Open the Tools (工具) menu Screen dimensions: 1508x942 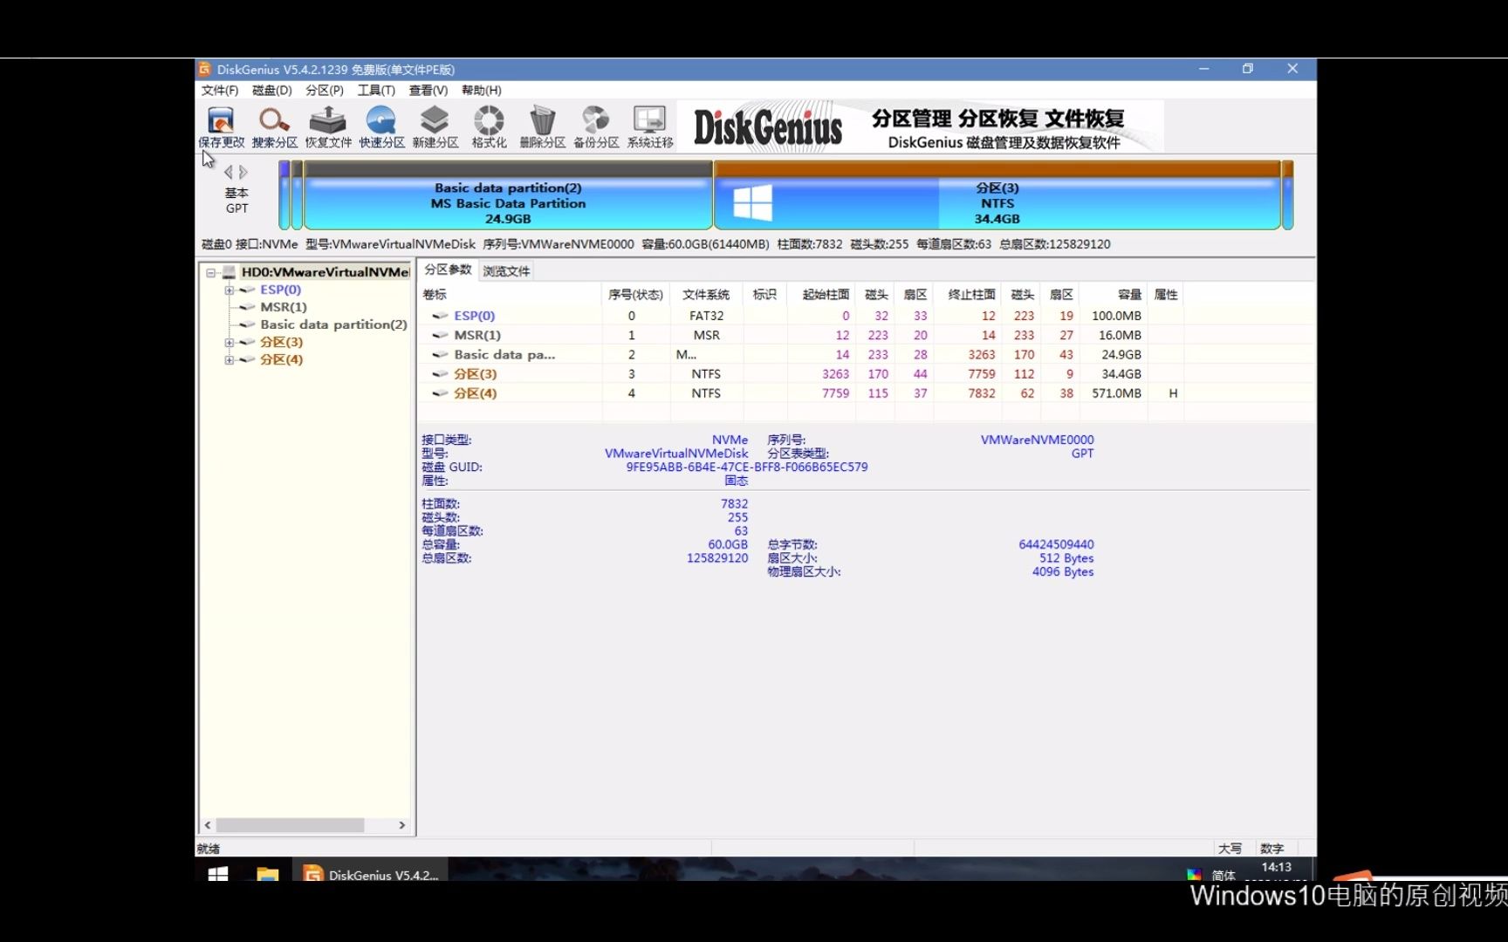pyautogui.click(x=376, y=90)
